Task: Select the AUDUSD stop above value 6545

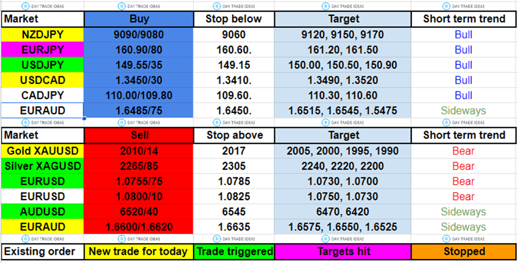Action: click(x=234, y=212)
